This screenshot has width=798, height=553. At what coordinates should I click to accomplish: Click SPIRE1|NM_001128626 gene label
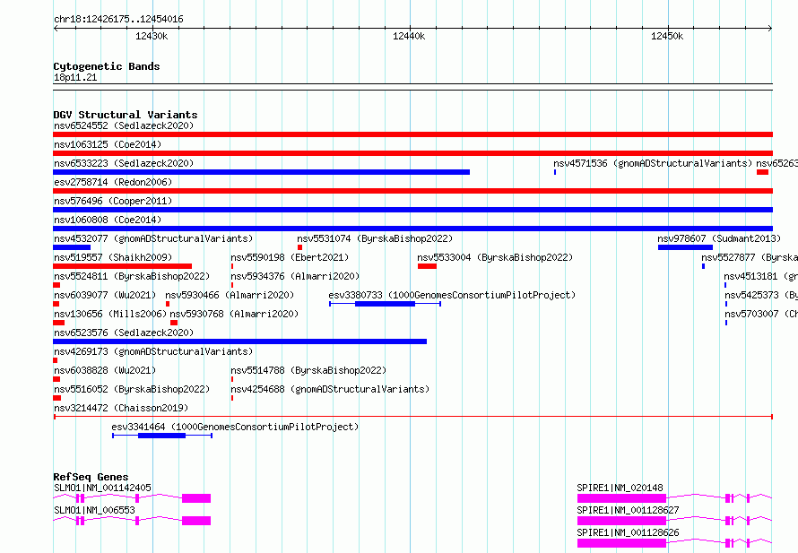(628, 532)
